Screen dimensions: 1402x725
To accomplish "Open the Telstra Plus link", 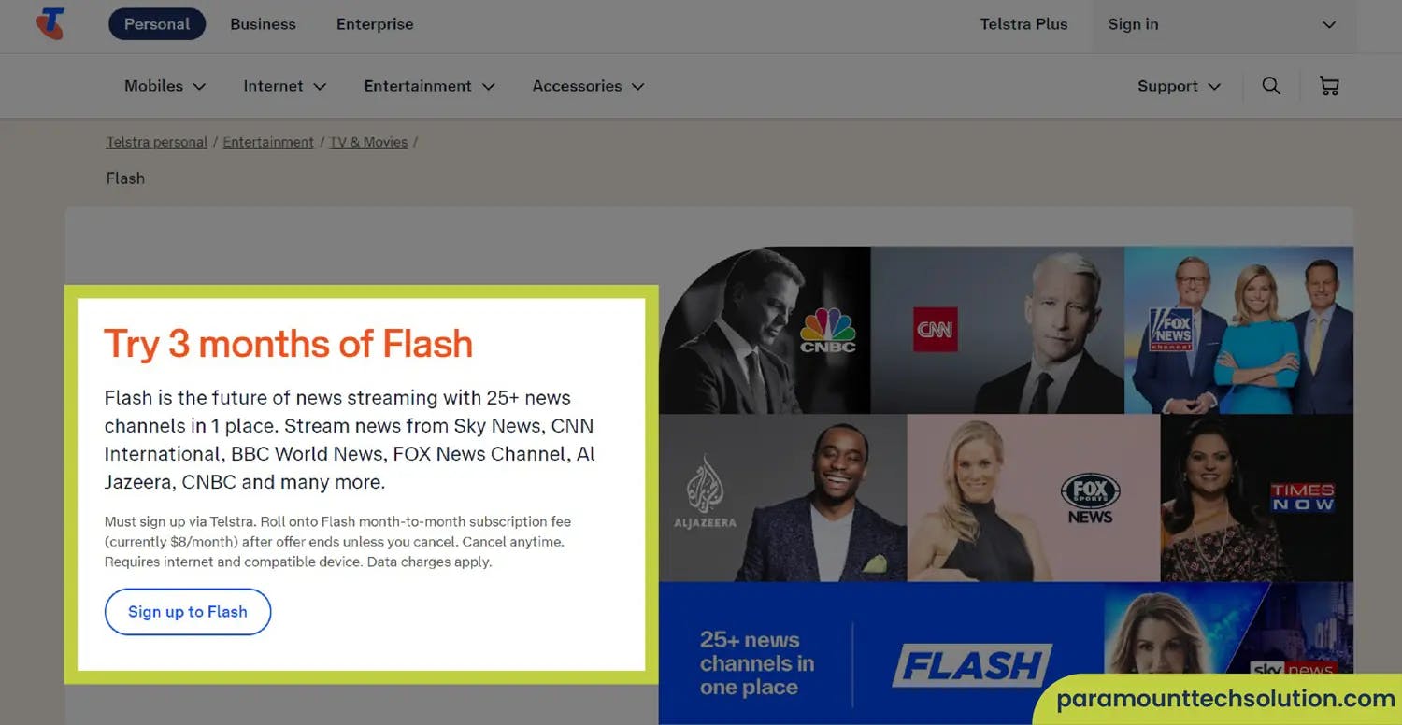I will (x=1023, y=24).
